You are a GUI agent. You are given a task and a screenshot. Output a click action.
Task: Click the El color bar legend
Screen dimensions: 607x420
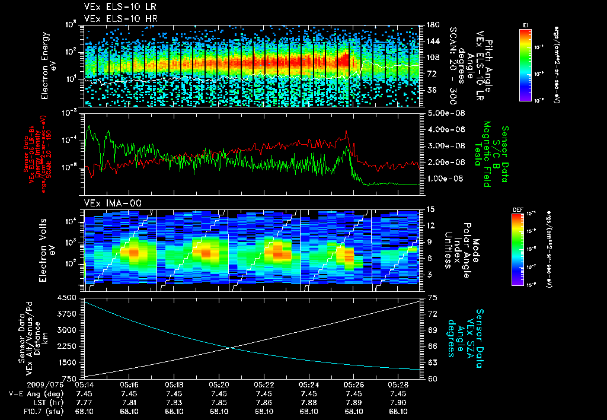[x=525, y=65]
